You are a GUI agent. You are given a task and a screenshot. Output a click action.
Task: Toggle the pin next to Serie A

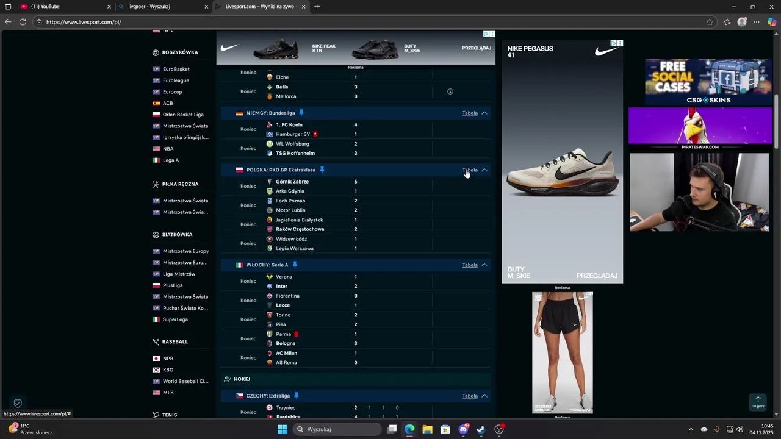[295, 265]
